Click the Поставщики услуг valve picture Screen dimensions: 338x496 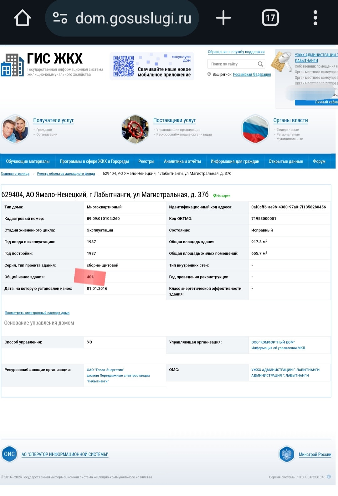(135, 129)
